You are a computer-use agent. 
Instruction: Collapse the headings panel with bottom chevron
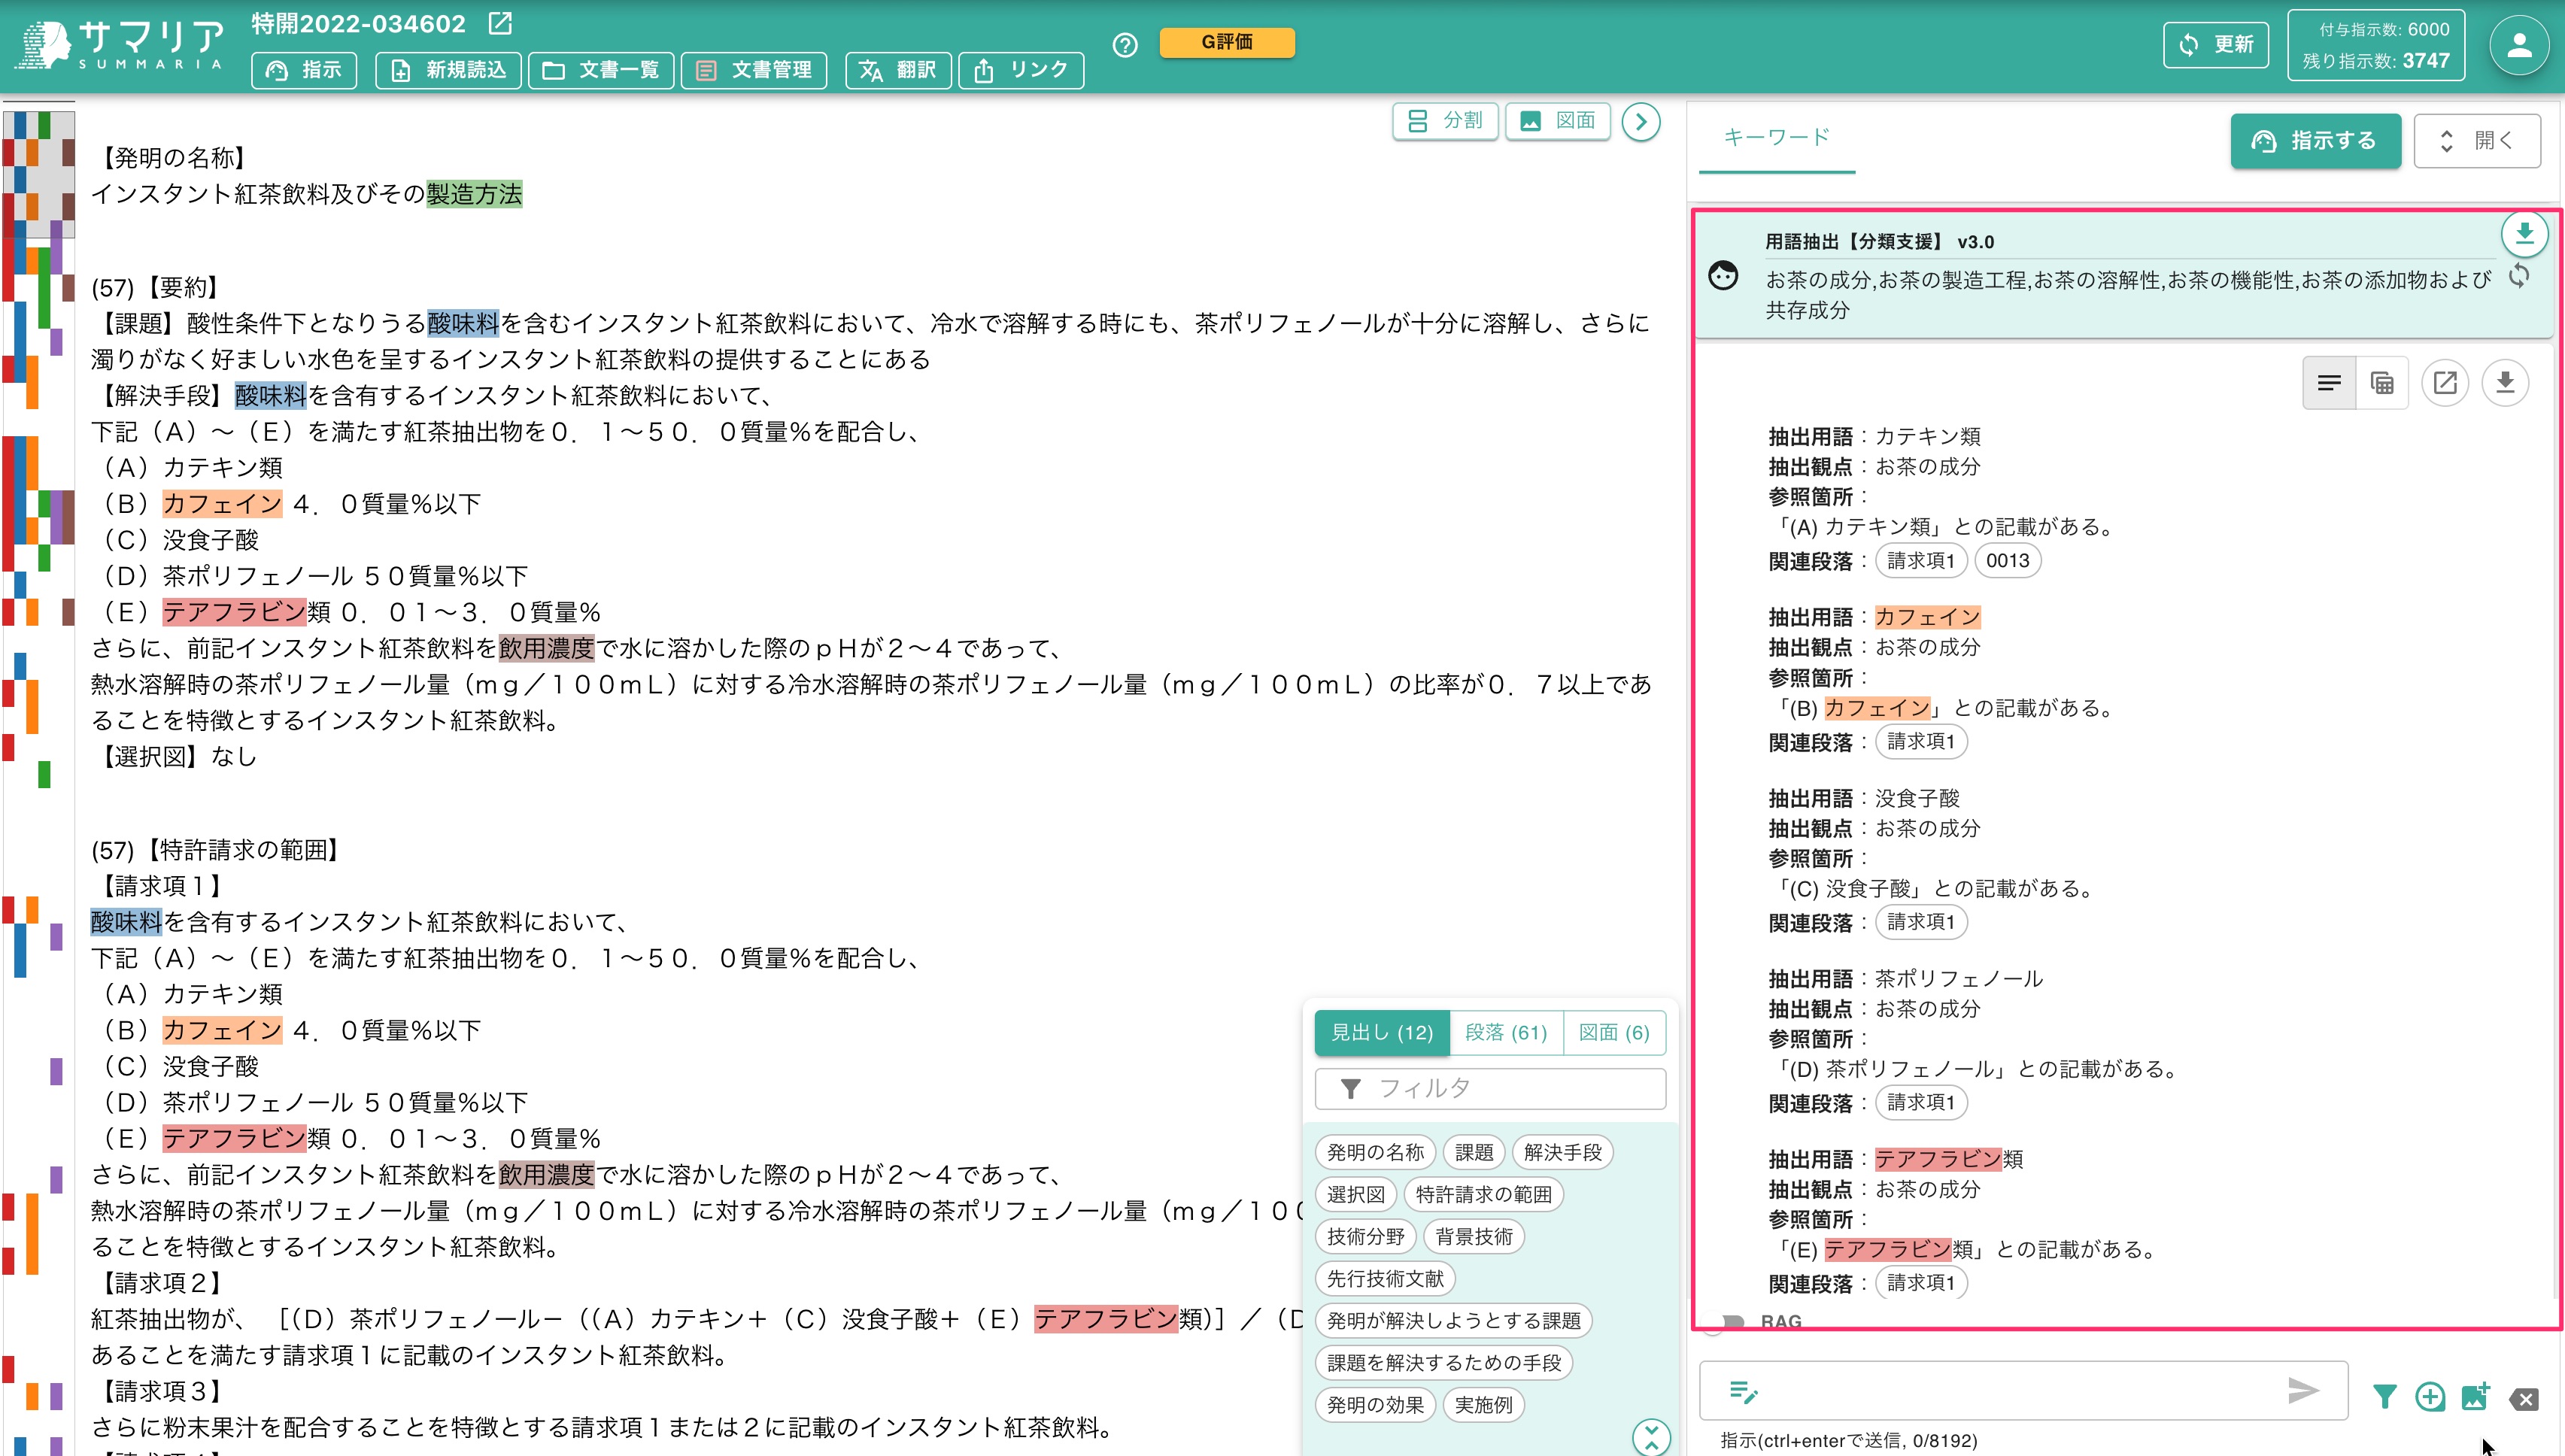(1651, 1437)
